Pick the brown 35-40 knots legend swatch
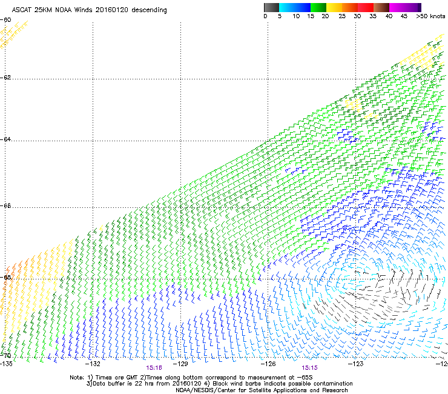The width and height of the screenshot is (448, 394). [x=381, y=7]
